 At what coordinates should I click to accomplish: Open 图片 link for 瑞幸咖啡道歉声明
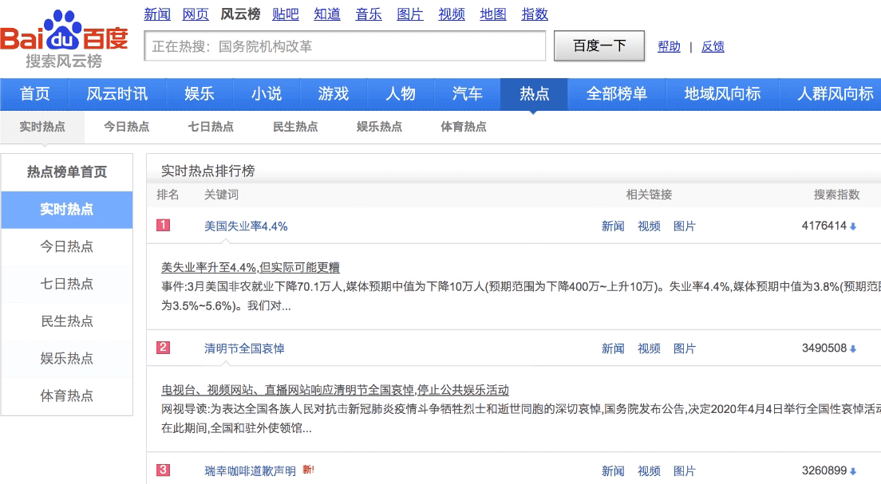[x=685, y=471]
